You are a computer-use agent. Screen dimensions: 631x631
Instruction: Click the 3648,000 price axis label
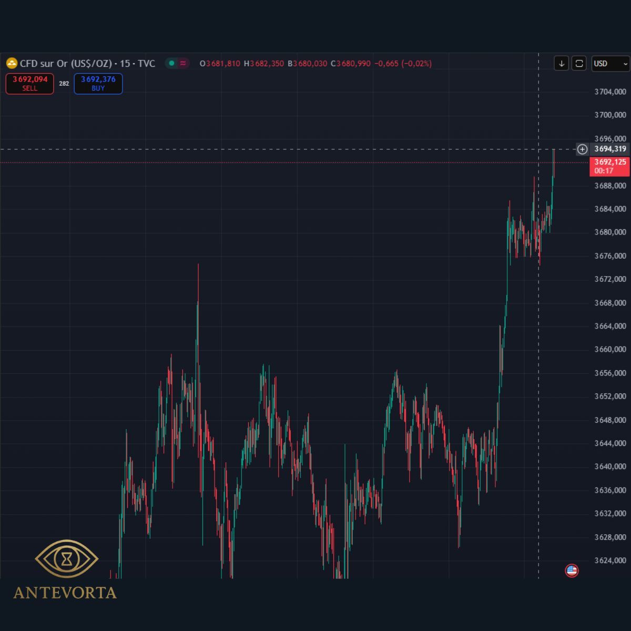tap(610, 420)
